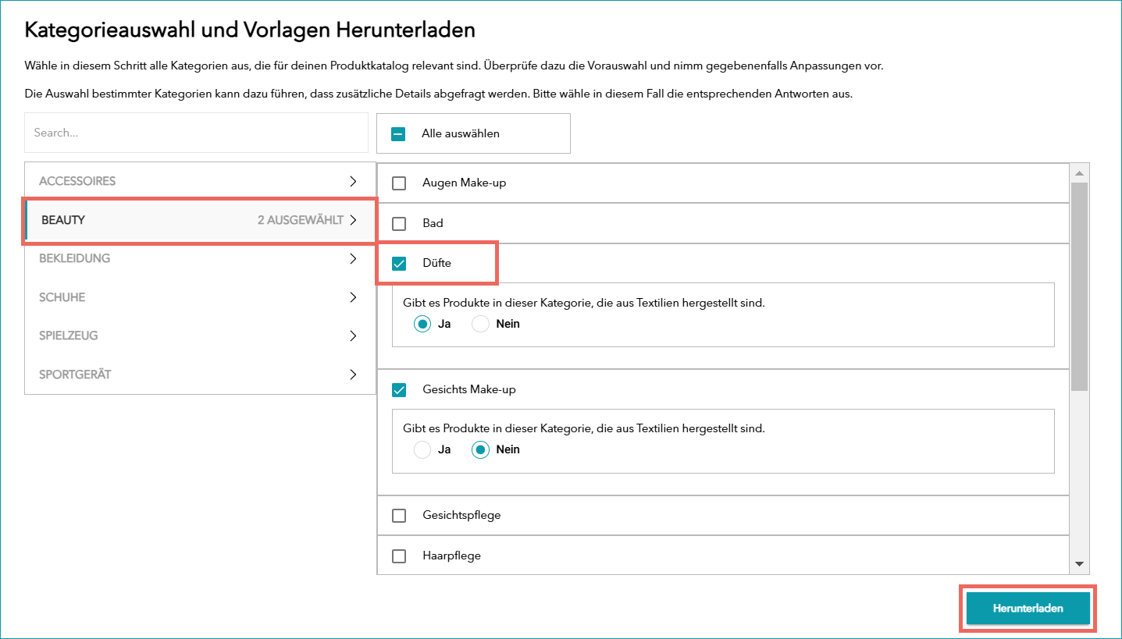Click the Gesichtspflege label text
This screenshot has width=1122, height=639.
point(461,516)
